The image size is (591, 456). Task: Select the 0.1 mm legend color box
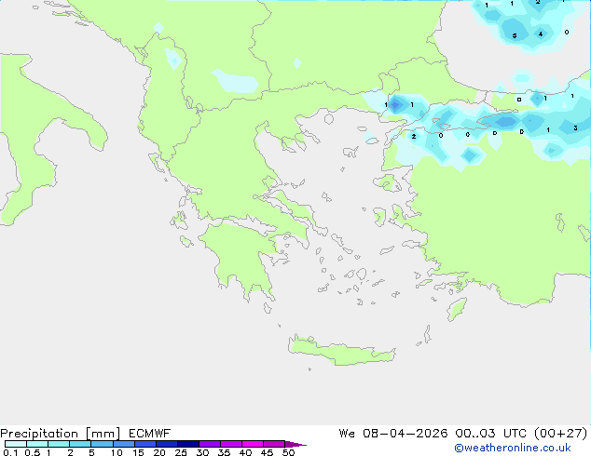(16, 444)
